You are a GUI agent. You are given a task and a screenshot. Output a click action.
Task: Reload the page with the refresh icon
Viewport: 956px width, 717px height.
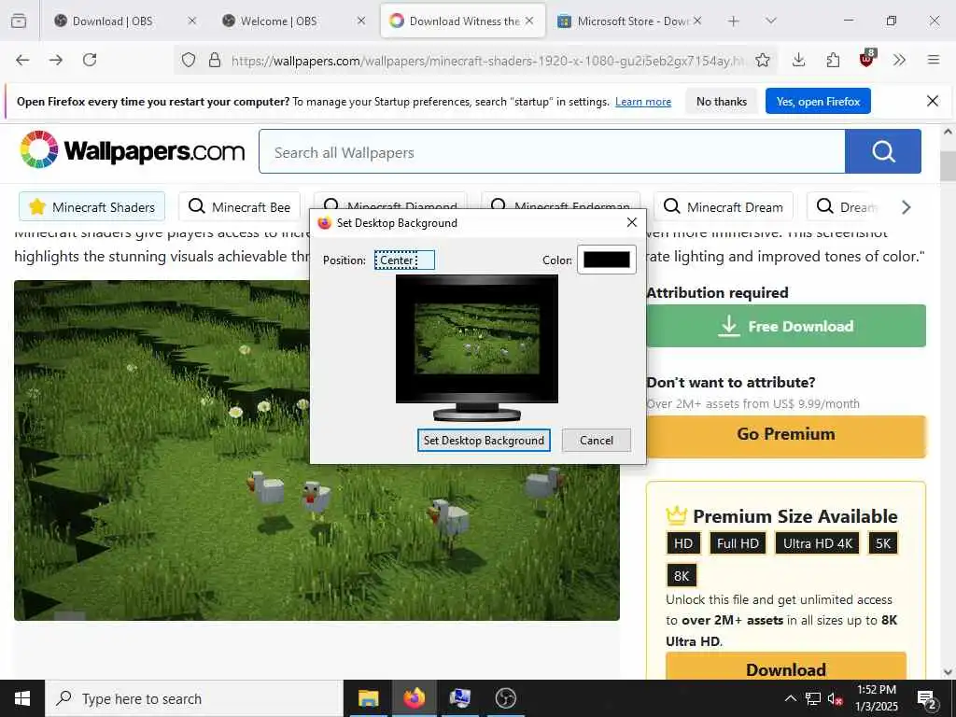(90, 60)
